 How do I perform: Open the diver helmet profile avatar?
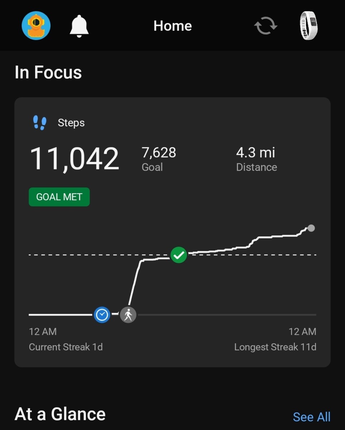pos(36,25)
